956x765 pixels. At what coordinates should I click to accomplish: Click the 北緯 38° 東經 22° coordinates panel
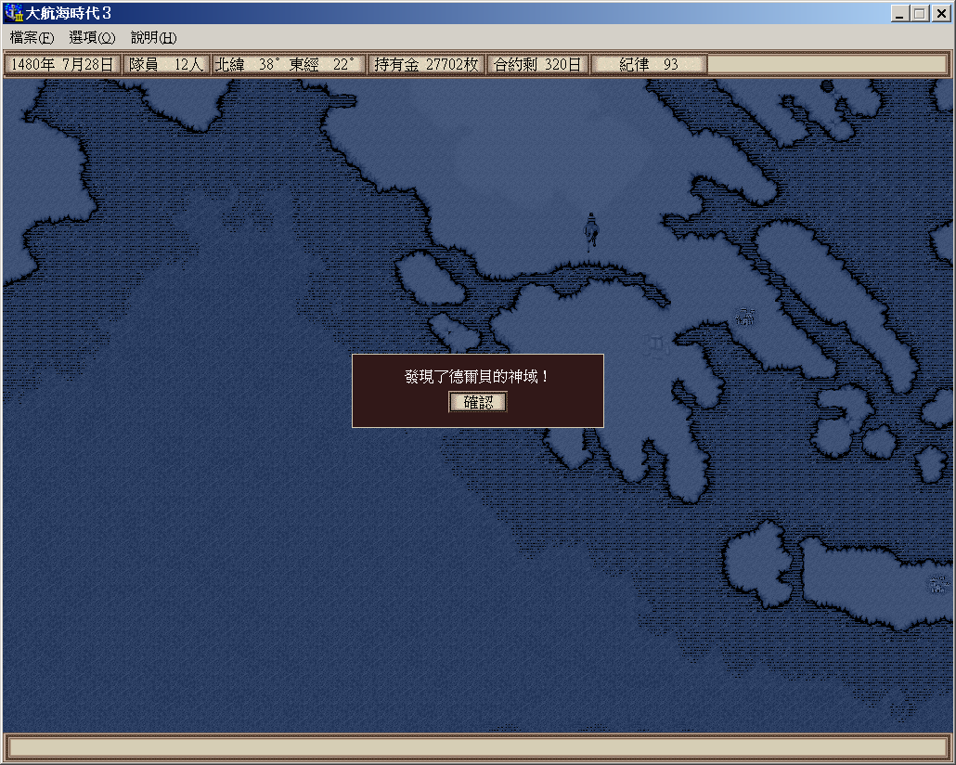(x=288, y=65)
